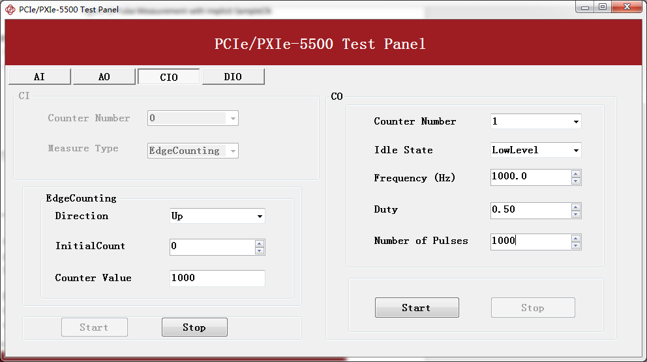Click the 'Counter Value' label text

tap(93, 278)
